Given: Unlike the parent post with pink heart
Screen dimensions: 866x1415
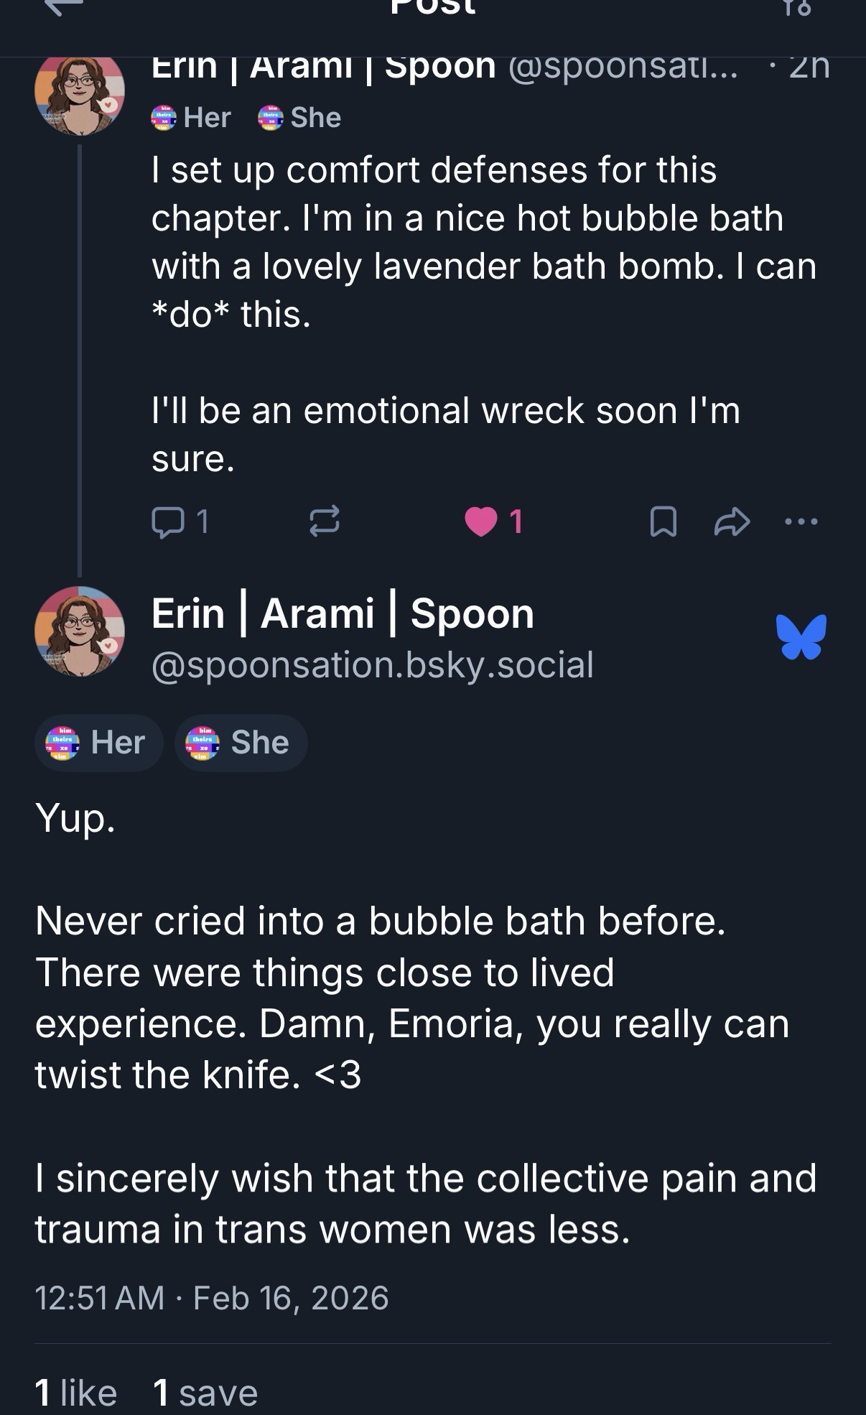Looking at the screenshot, I should click(481, 521).
